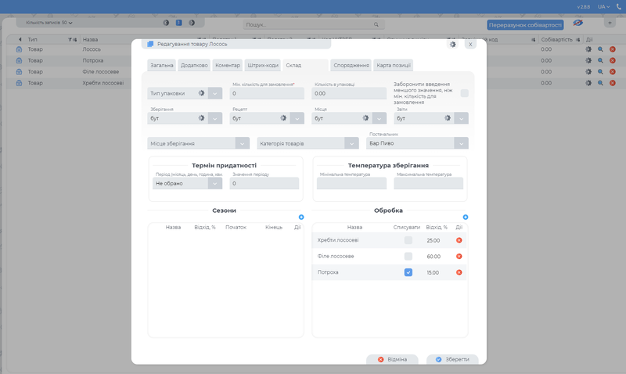
Task: Remove the Філе лососеве processing row
Action: 459,257
